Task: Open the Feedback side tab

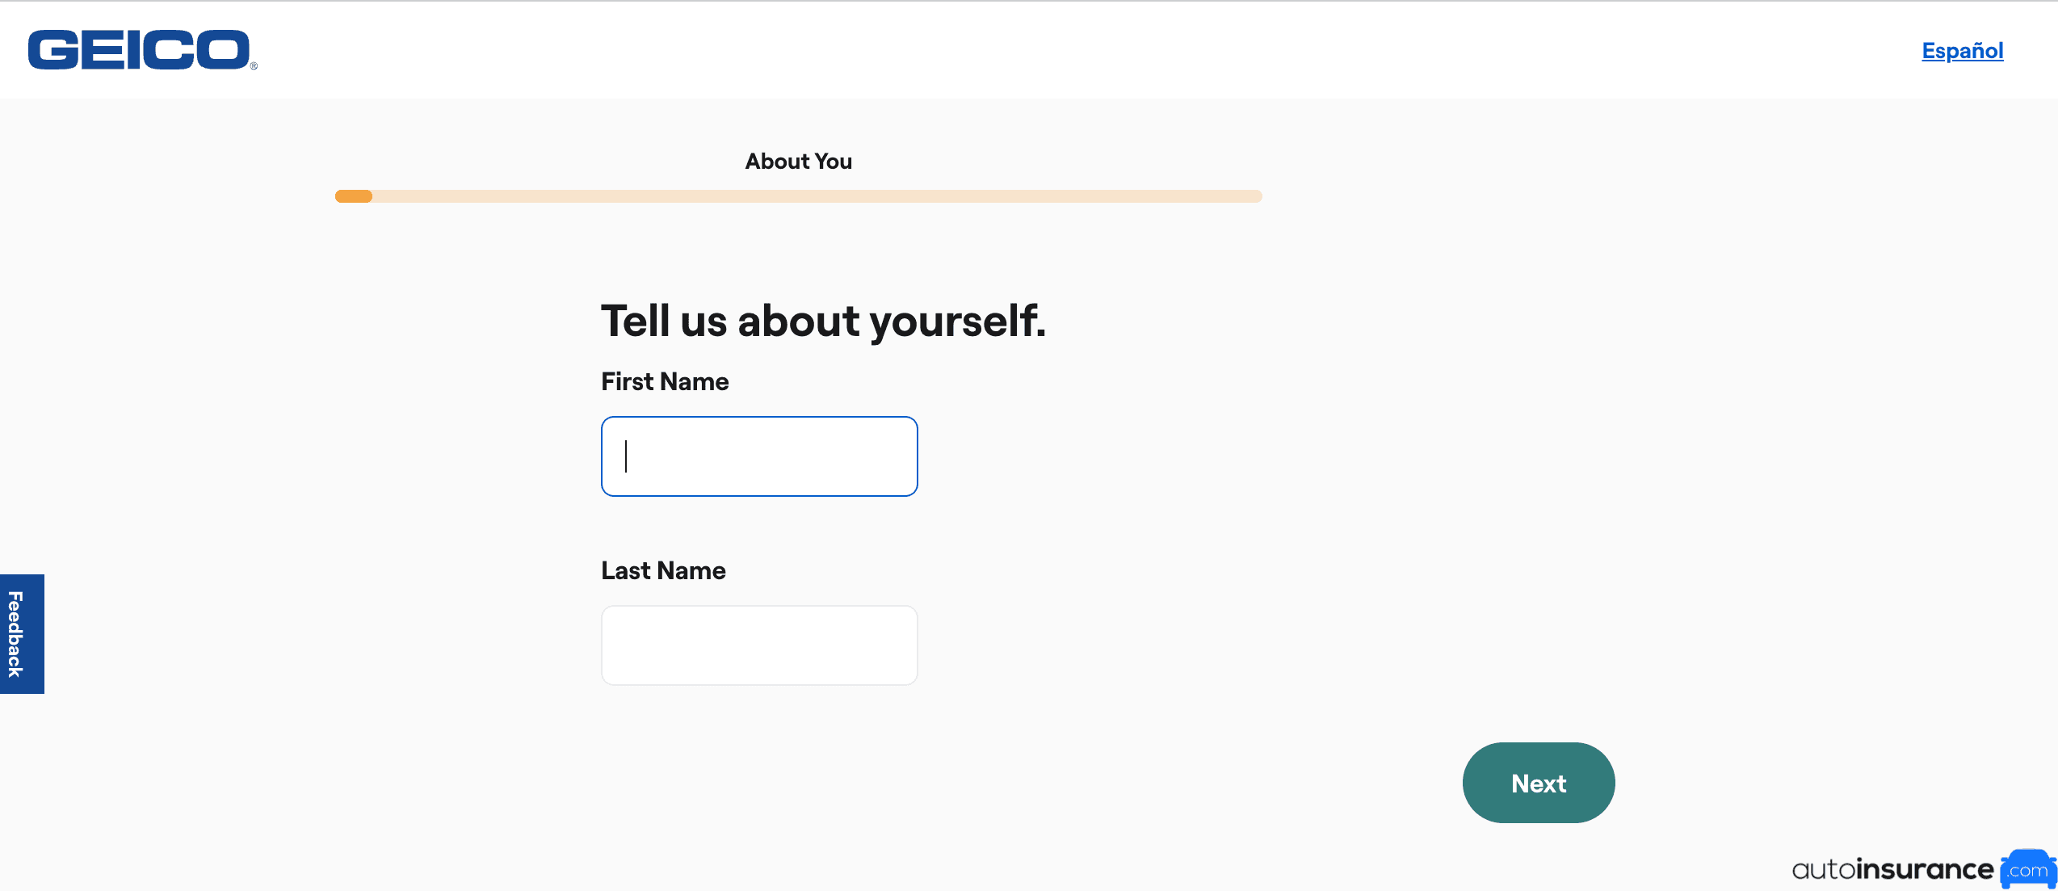Action: [21, 634]
